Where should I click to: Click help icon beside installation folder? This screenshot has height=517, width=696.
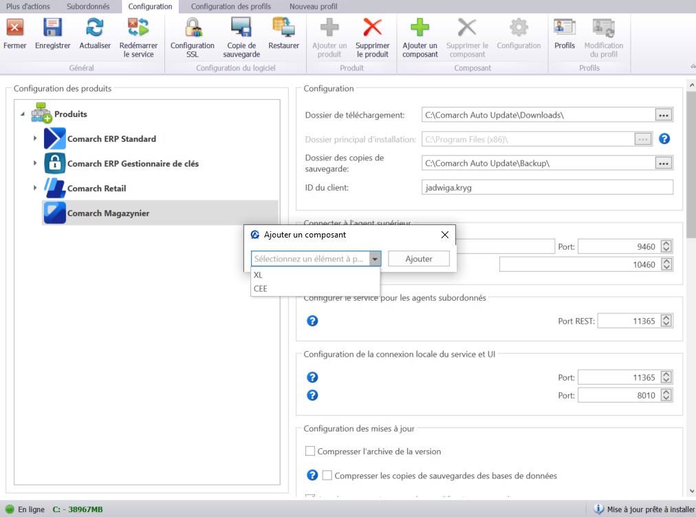coord(664,139)
